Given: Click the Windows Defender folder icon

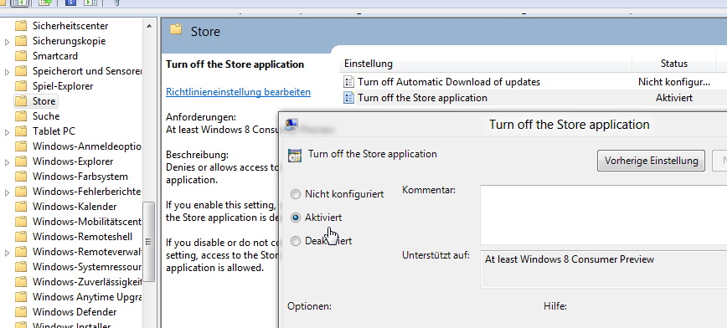Looking at the screenshot, I should coord(21,312).
